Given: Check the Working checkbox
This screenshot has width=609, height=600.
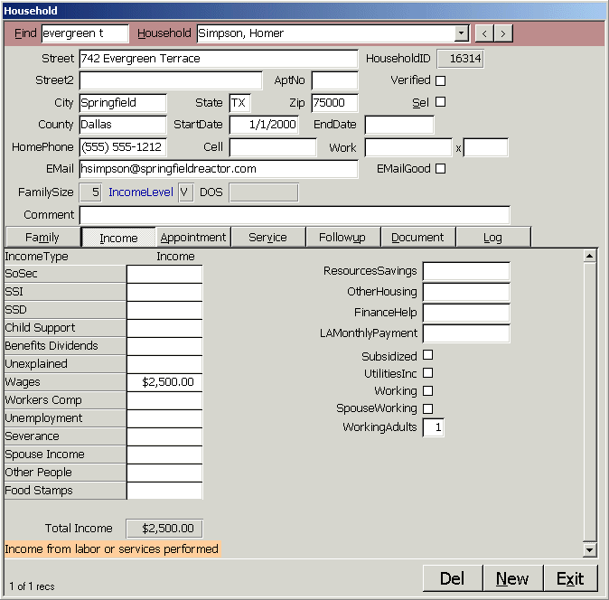Looking at the screenshot, I should pyautogui.click(x=427, y=390).
